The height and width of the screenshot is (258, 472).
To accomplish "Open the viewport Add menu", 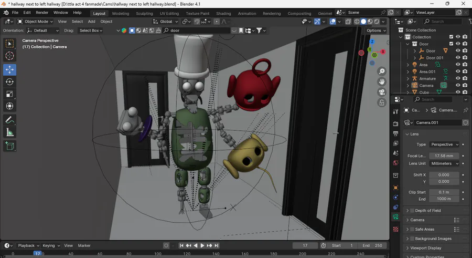I will click(x=91, y=22).
